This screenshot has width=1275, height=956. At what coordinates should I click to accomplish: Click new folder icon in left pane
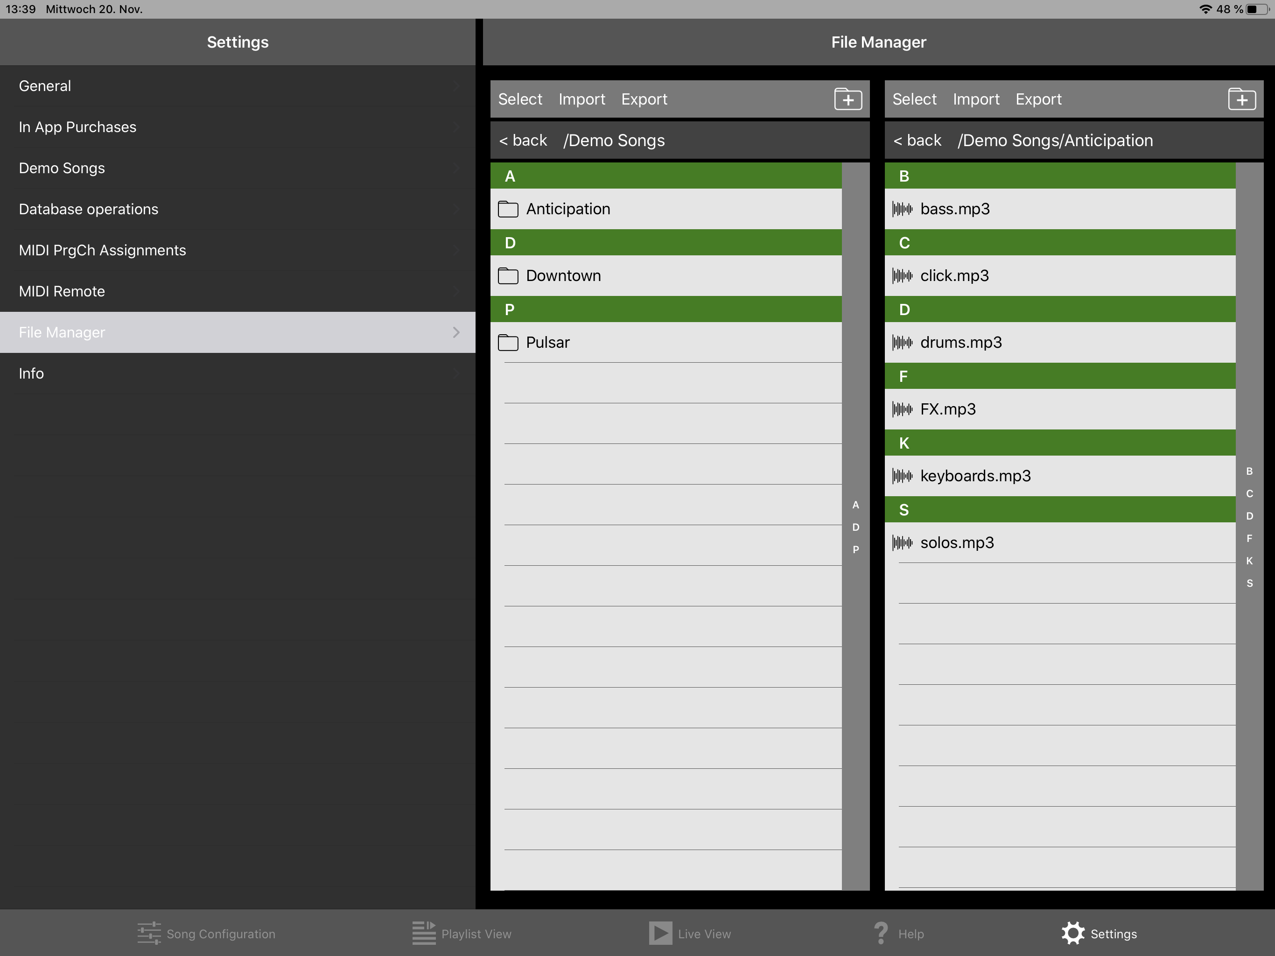848,99
